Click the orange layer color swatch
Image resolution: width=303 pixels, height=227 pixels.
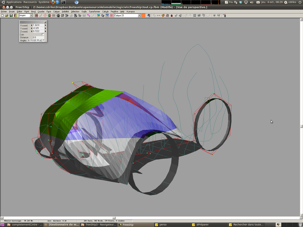click(143, 16)
